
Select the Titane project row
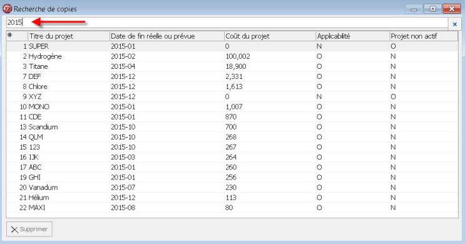tap(232, 66)
